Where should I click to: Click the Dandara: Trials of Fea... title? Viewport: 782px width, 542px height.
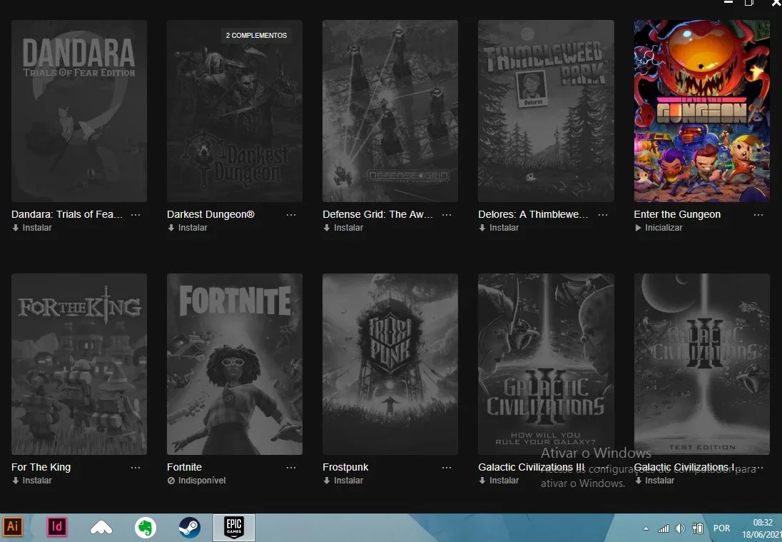[67, 215]
